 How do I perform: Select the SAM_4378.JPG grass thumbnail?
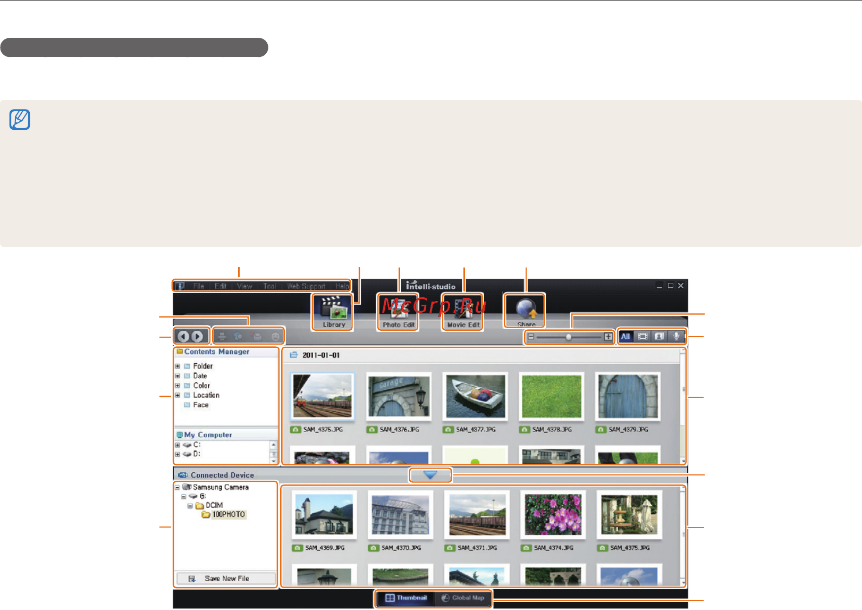point(552,397)
